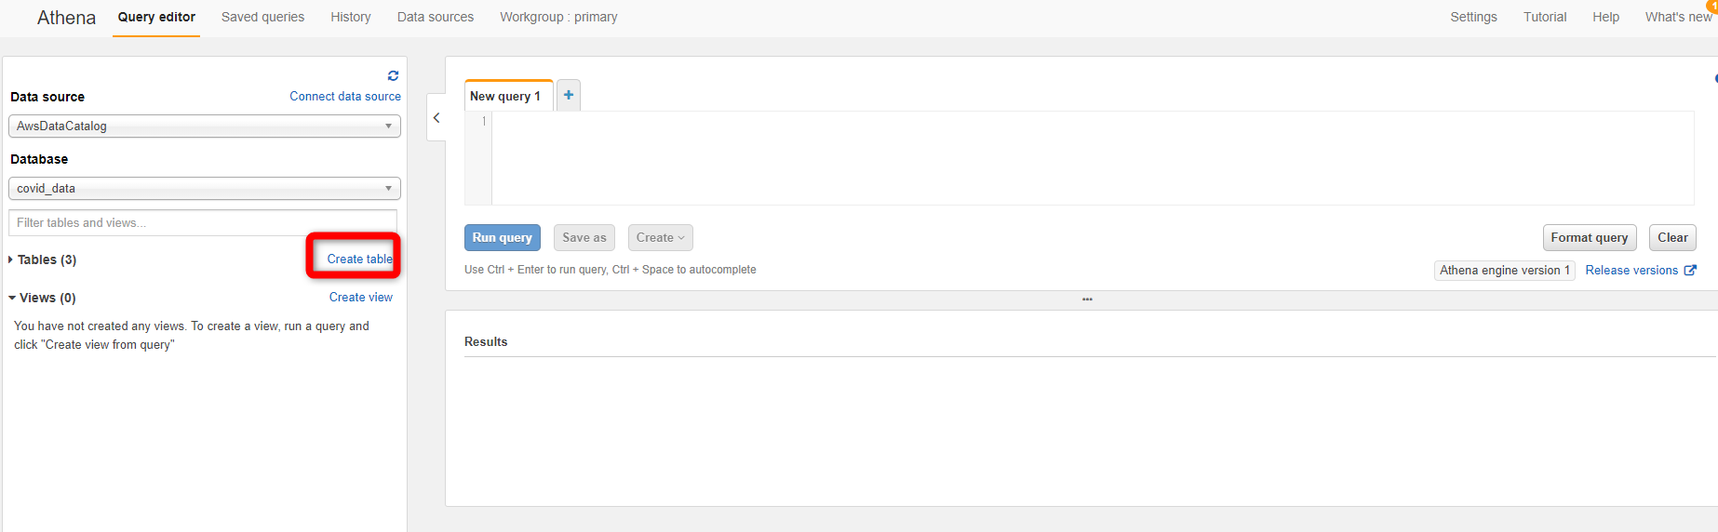Focus the Filter tables and views field
Image resolution: width=1718 pixels, height=532 pixels.
click(x=203, y=222)
